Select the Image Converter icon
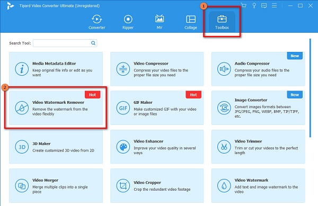This screenshot has height=206, width=318. point(224,108)
